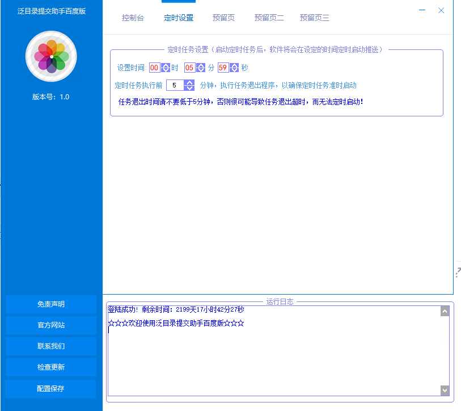Click the log scrollbar up arrow

(x=445, y=311)
